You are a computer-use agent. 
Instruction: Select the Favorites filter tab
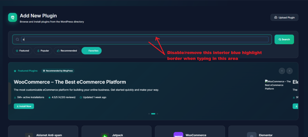point(91,51)
